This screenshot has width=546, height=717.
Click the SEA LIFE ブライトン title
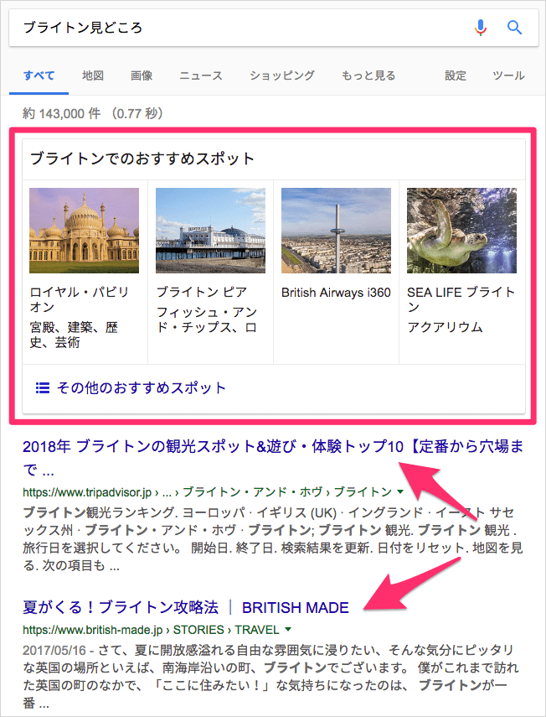pos(461,299)
